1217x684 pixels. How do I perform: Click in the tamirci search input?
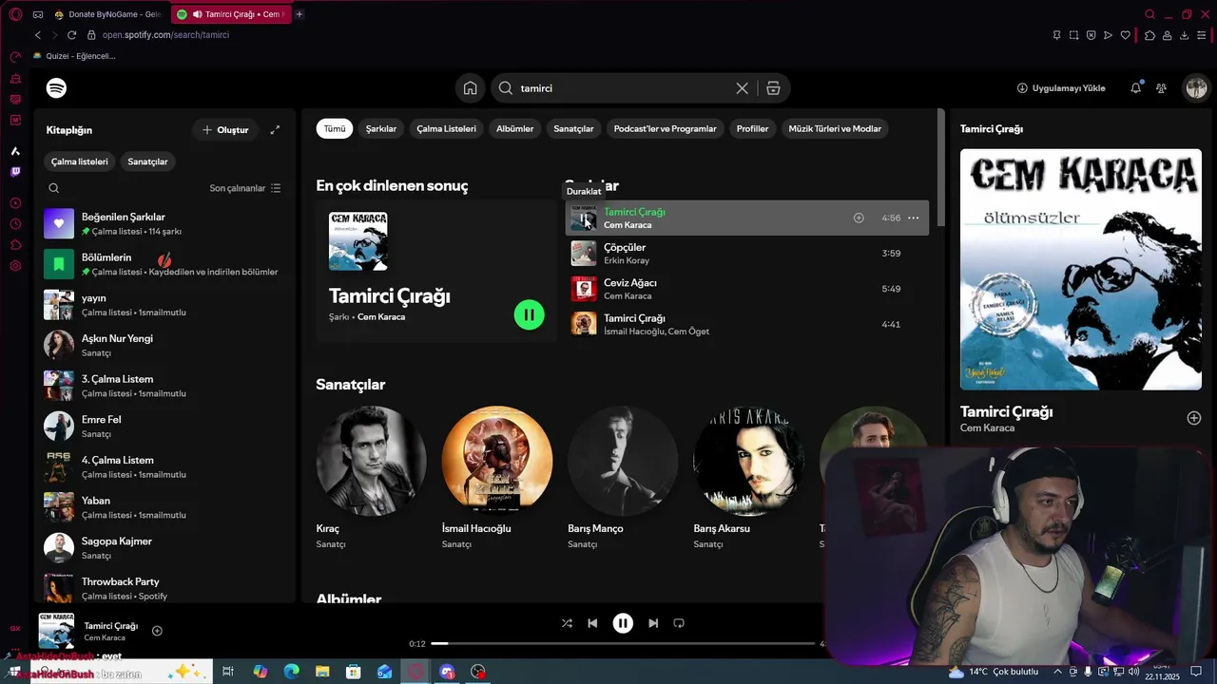tap(623, 88)
